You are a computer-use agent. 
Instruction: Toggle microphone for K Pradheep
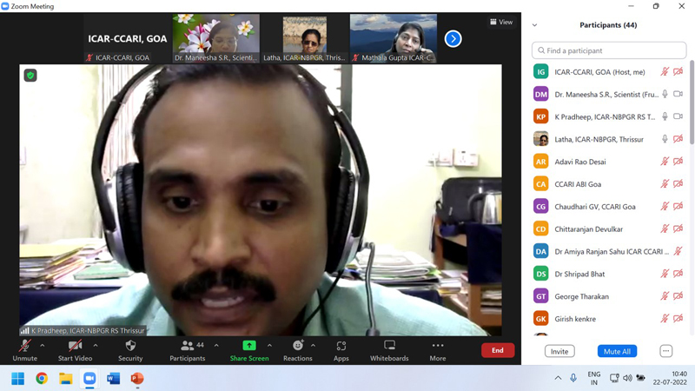click(665, 116)
